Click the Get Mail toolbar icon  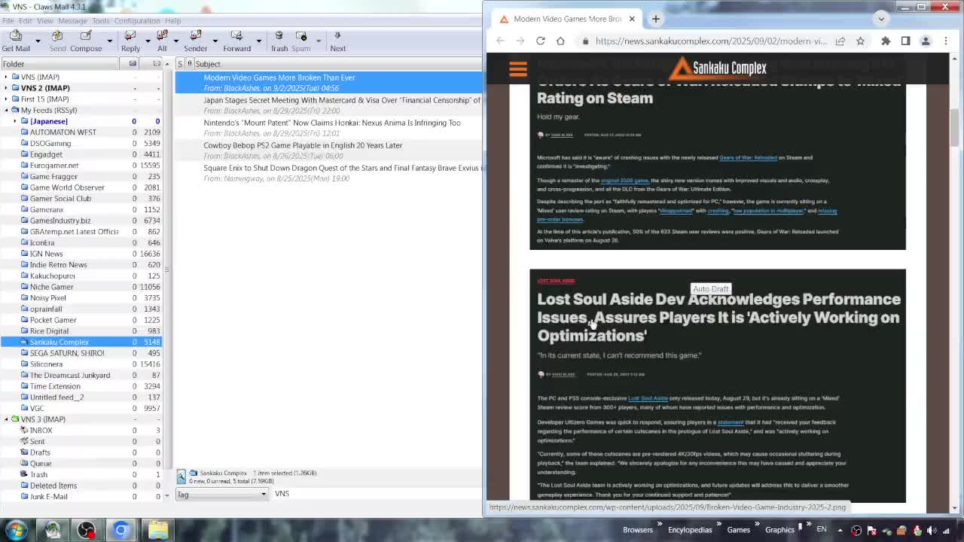(x=15, y=41)
